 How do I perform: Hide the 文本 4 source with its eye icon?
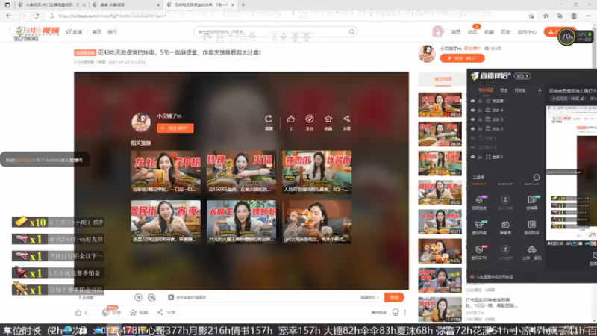pyautogui.click(x=473, y=111)
